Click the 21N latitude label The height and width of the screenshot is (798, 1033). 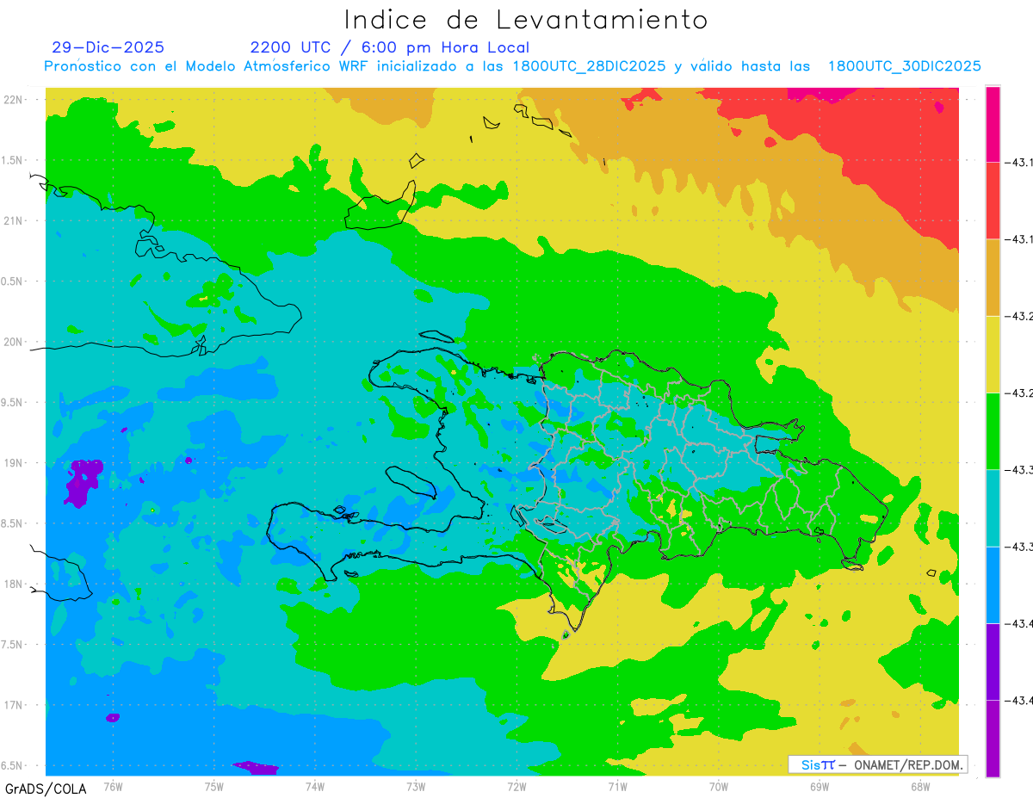[x=14, y=220]
